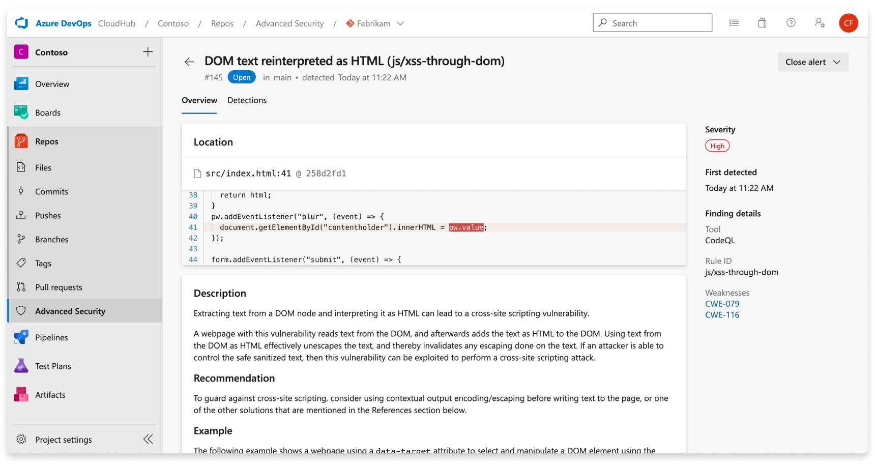This screenshot has height=464, width=875.
Task: Open the Close alert dropdown
Action: pos(813,62)
